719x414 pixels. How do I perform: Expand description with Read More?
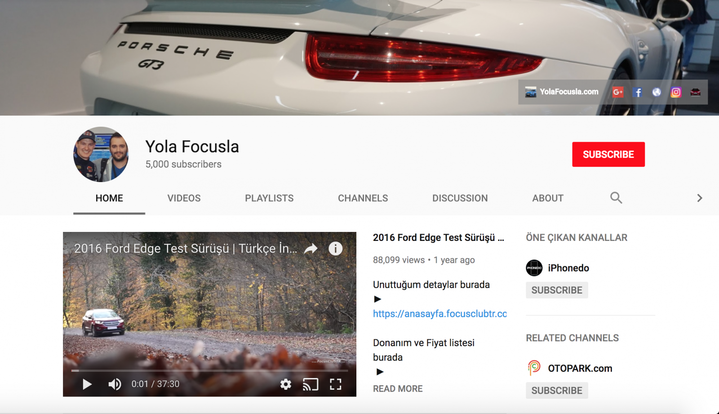398,389
